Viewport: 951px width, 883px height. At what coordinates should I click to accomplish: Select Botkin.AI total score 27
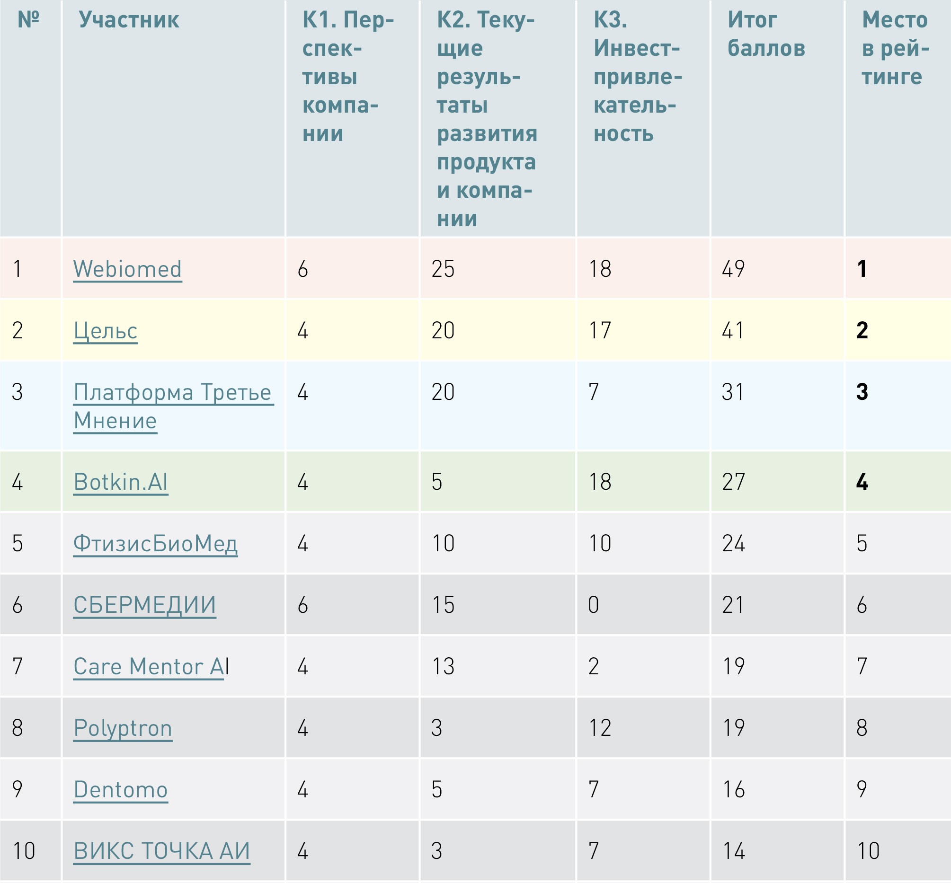tap(733, 482)
